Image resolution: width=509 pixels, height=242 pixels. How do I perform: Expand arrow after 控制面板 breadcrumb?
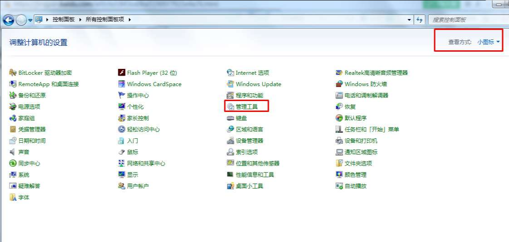(x=81, y=19)
